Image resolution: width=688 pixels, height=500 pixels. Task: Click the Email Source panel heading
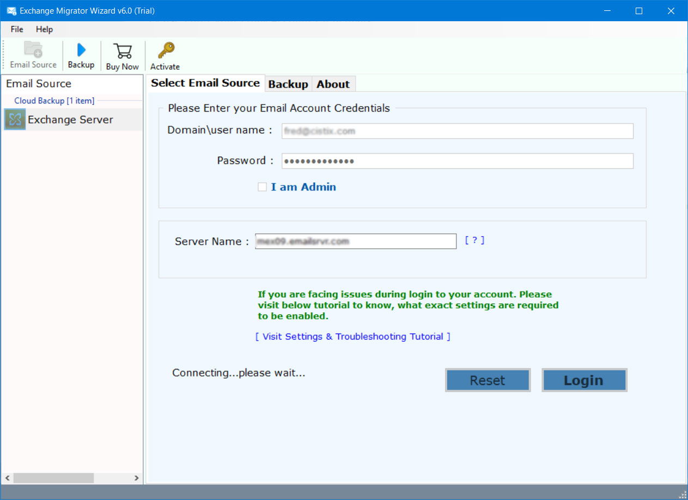pos(39,84)
